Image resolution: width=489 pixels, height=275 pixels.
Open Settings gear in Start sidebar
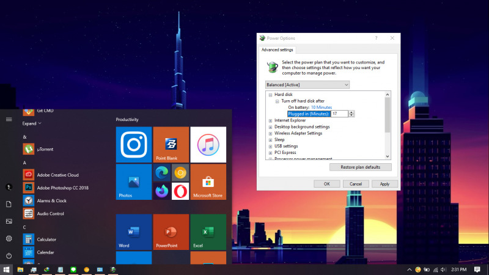coord(9,238)
